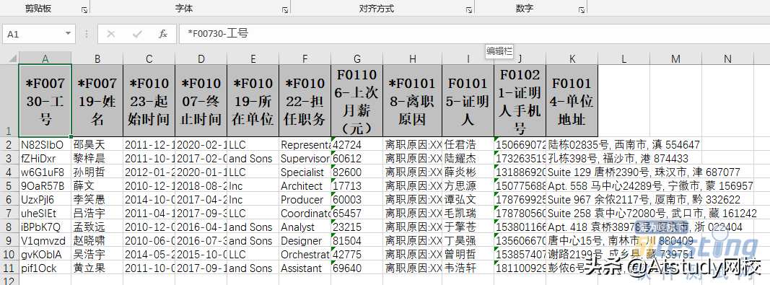The width and height of the screenshot is (770, 285).
Task: Click header cell *F01018-离职原因
Action: pyautogui.click(x=413, y=101)
